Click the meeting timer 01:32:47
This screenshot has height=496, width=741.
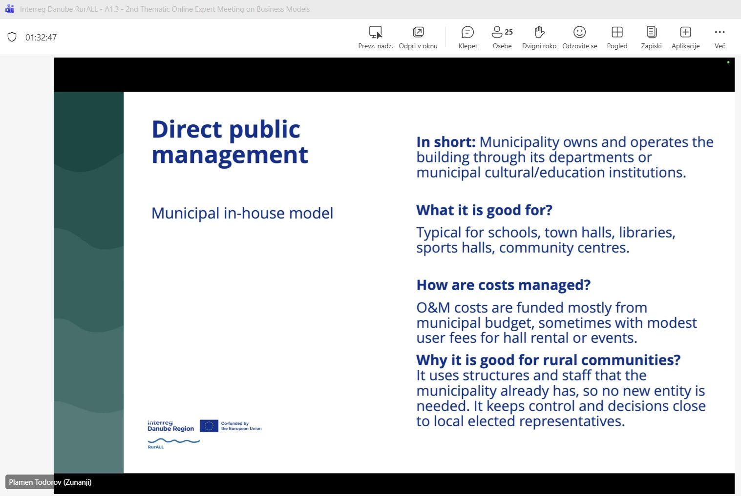coord(41,38)
